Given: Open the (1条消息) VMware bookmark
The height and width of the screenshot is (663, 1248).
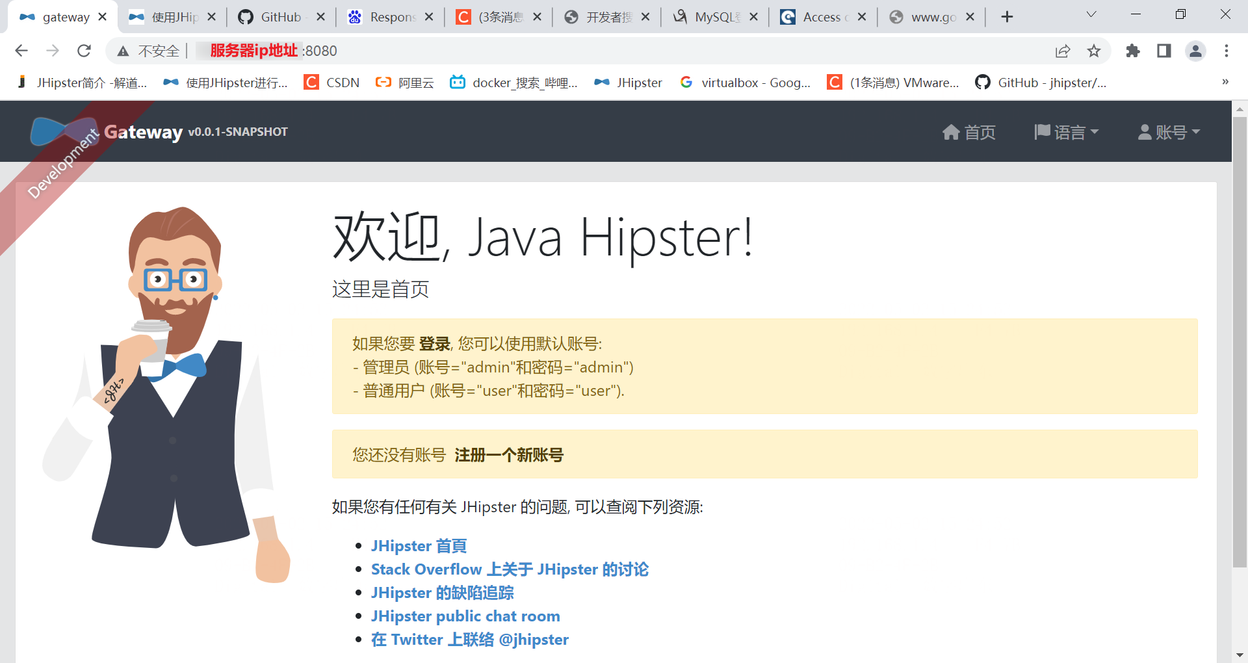Looking at the screenshot, I should [893, 83].
